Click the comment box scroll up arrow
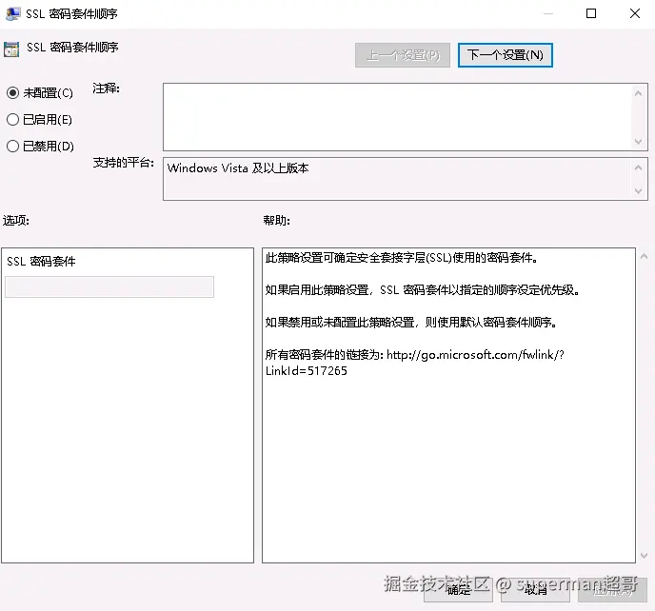655x611 pixels. tap(638, 93)
